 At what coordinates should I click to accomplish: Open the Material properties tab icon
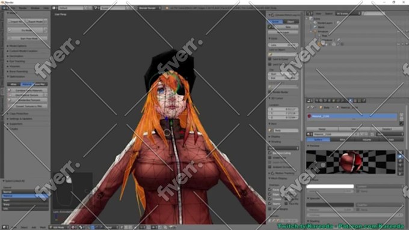point(351,100)
